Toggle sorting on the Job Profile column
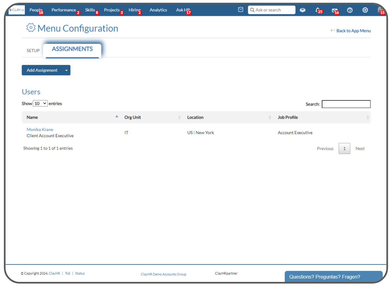390x286 pixels. click(x=368, y=117)
